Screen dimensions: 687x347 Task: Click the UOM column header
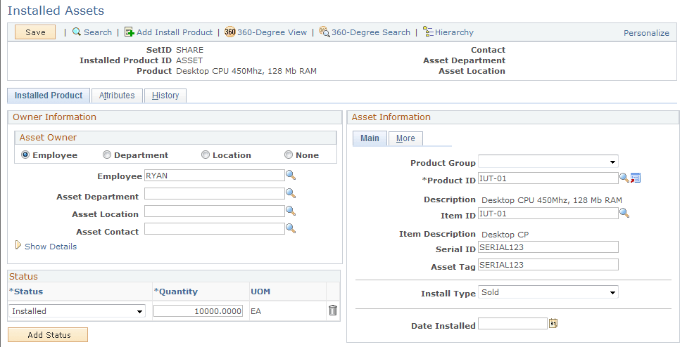click(260, 292)
